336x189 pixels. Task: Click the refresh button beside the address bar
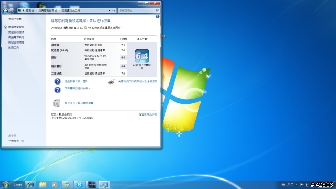click(x=114, y=10)
